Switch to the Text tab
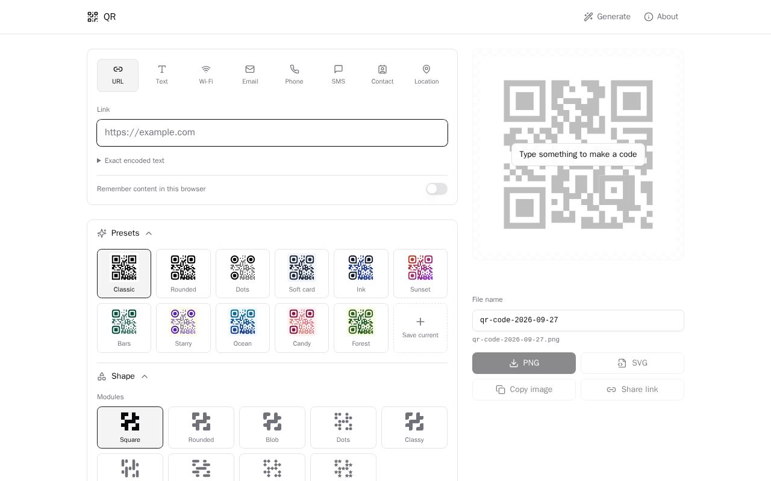This screenshot has height=481, width=771. [x=162, y=75]
